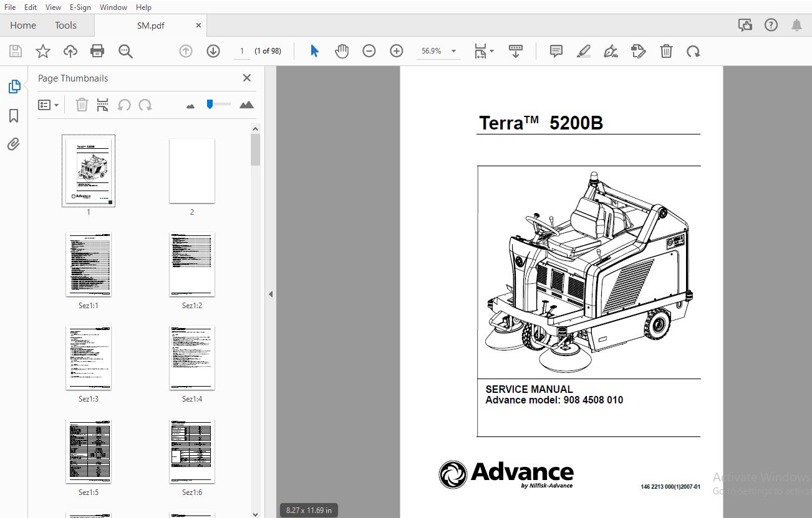Add a sticky note comment
Image resolution: width=812 pixels, height=518 pixels.
coord(556,51)
